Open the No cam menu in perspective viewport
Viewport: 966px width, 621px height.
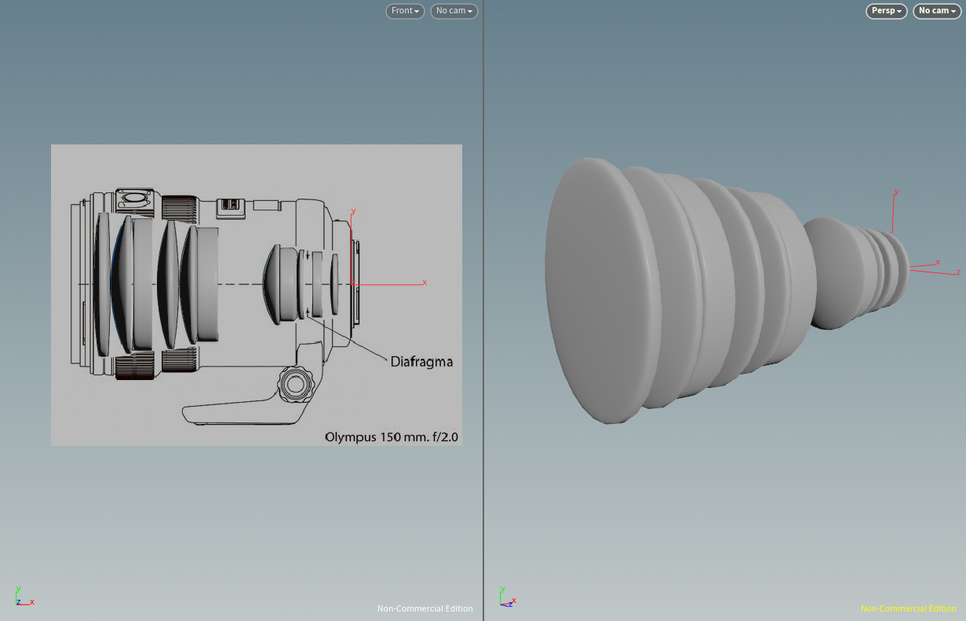coord(937,11)
